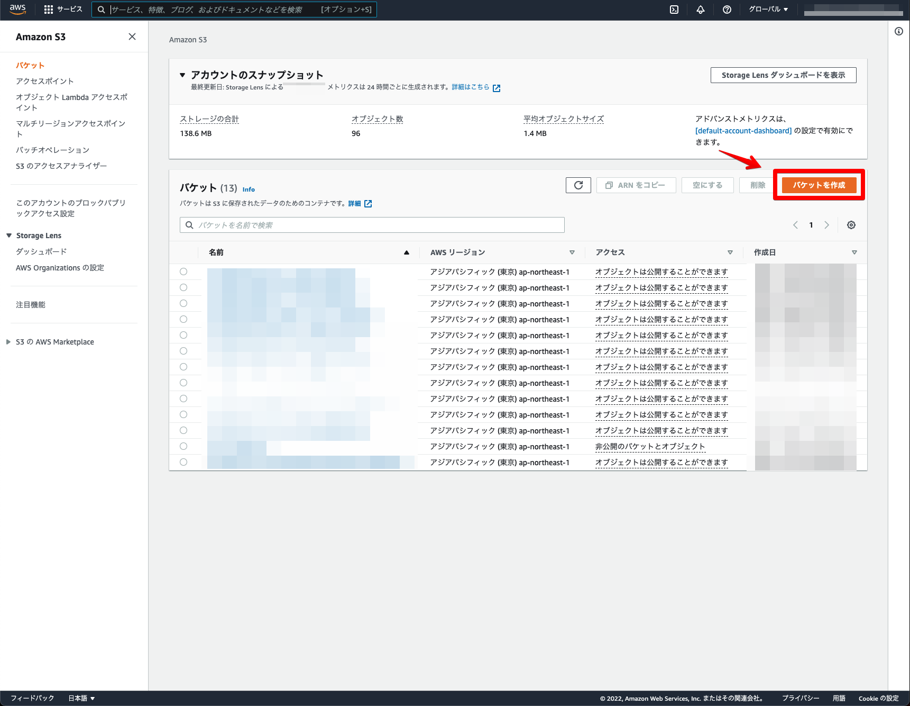Refresh the bucket list
Viewport: 910px width, 706px height.
coord(578,185)
